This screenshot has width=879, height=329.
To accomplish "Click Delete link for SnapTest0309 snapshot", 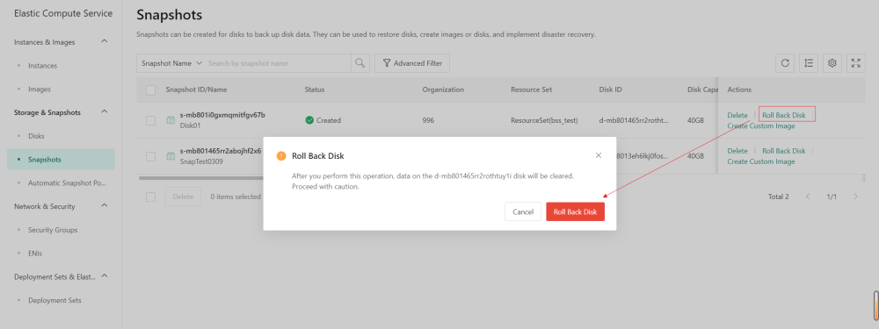I will point(737,151).
